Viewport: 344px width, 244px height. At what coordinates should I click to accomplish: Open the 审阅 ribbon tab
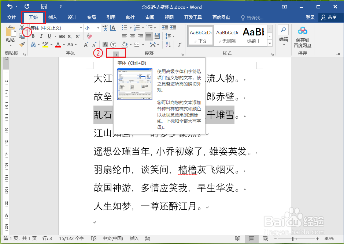pyautogui.click(x=149, y=17)
